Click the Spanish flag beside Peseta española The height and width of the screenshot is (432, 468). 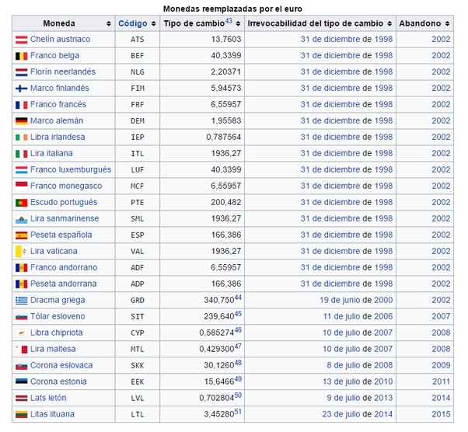click(x=22, y=235)
